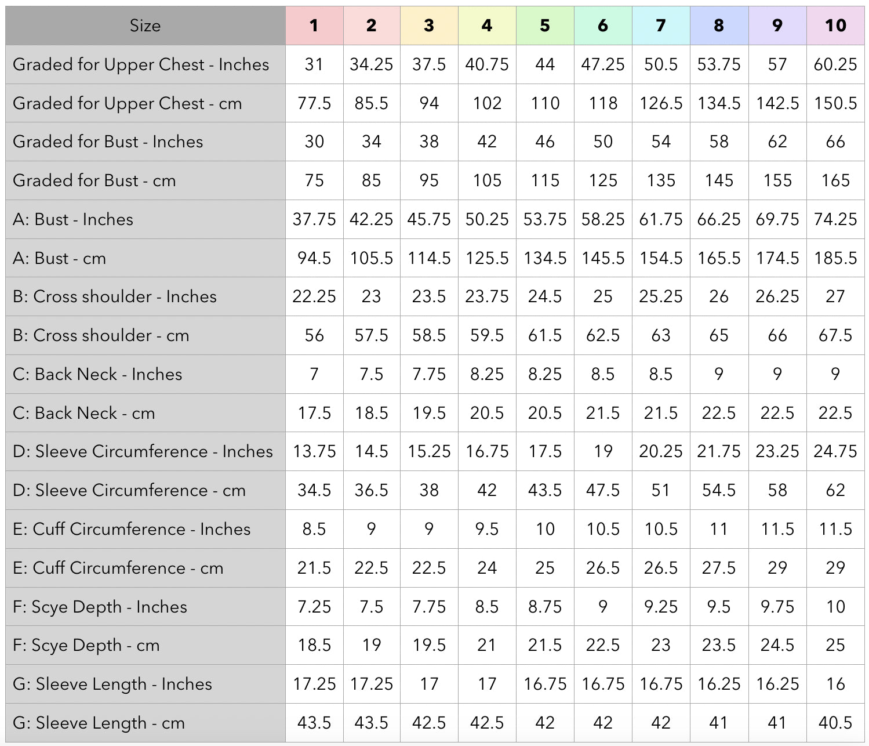The width and height of the screenshot is (869, 746).
Task: Select 'Graded for Upper Chest - Inches' row label
Action: (141, 64)
